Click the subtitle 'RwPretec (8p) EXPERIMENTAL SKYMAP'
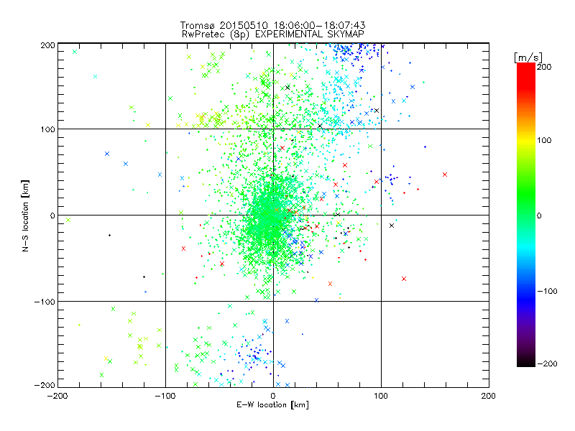 pyautogui.click(x=273, y=34)
